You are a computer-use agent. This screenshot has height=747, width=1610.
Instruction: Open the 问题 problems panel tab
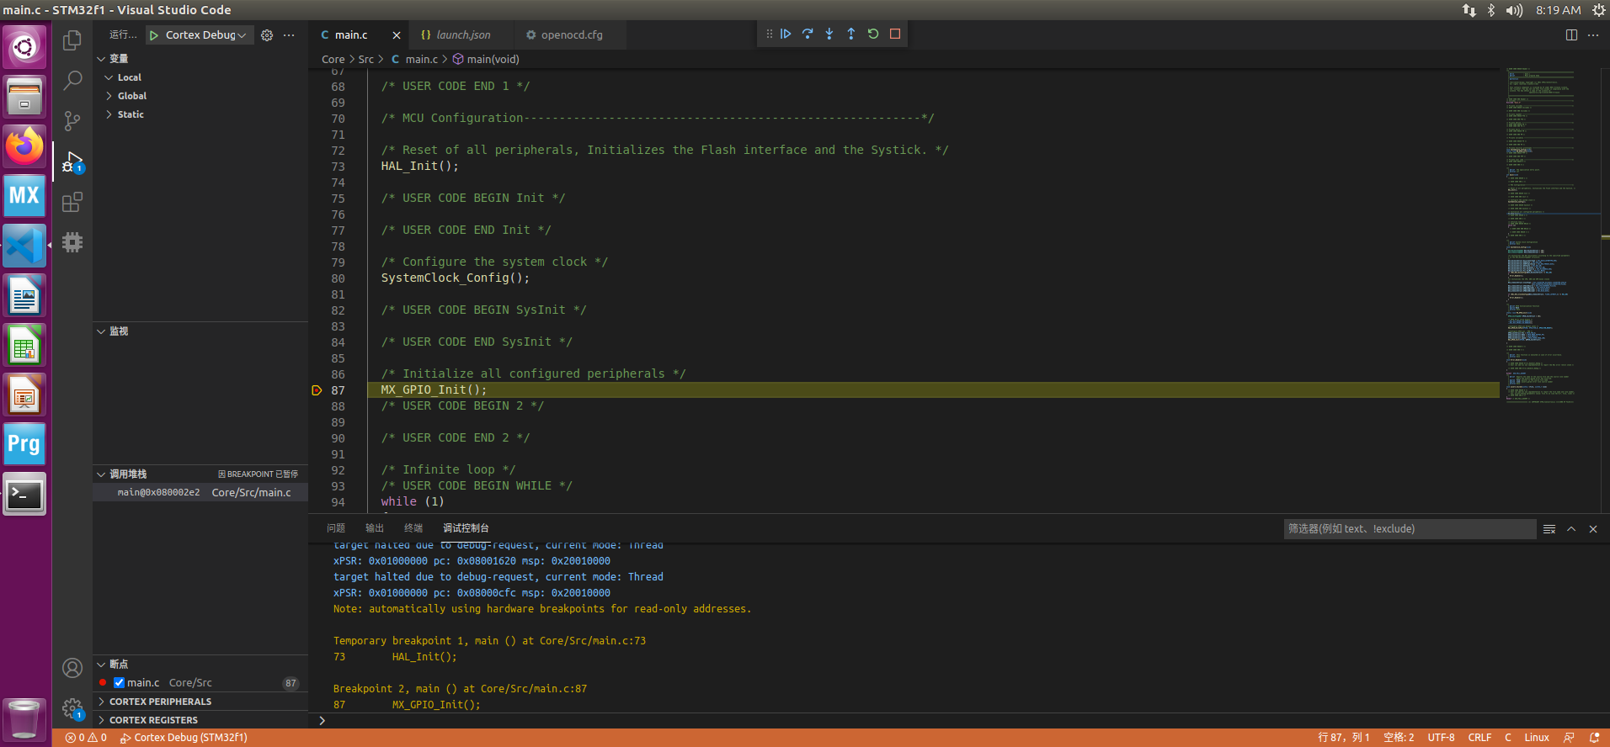click(336, 528)
